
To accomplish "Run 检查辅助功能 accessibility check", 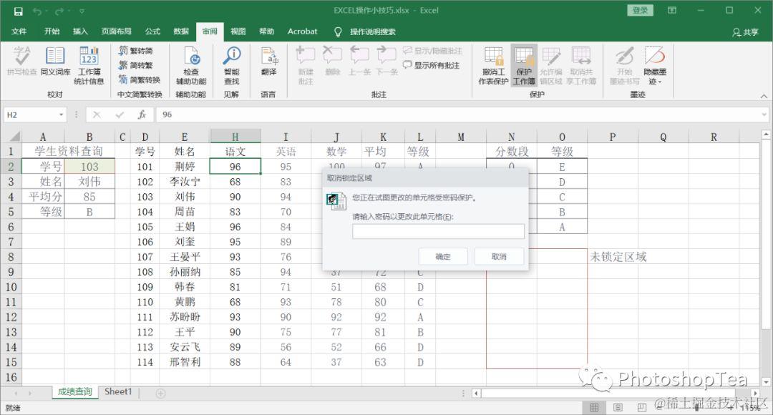I will click(191, 66).
